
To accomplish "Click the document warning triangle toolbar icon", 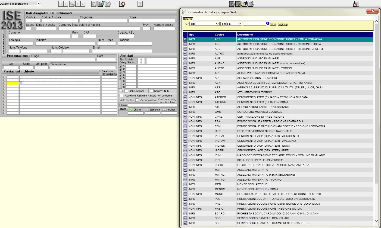I will [x=238, y=4].
